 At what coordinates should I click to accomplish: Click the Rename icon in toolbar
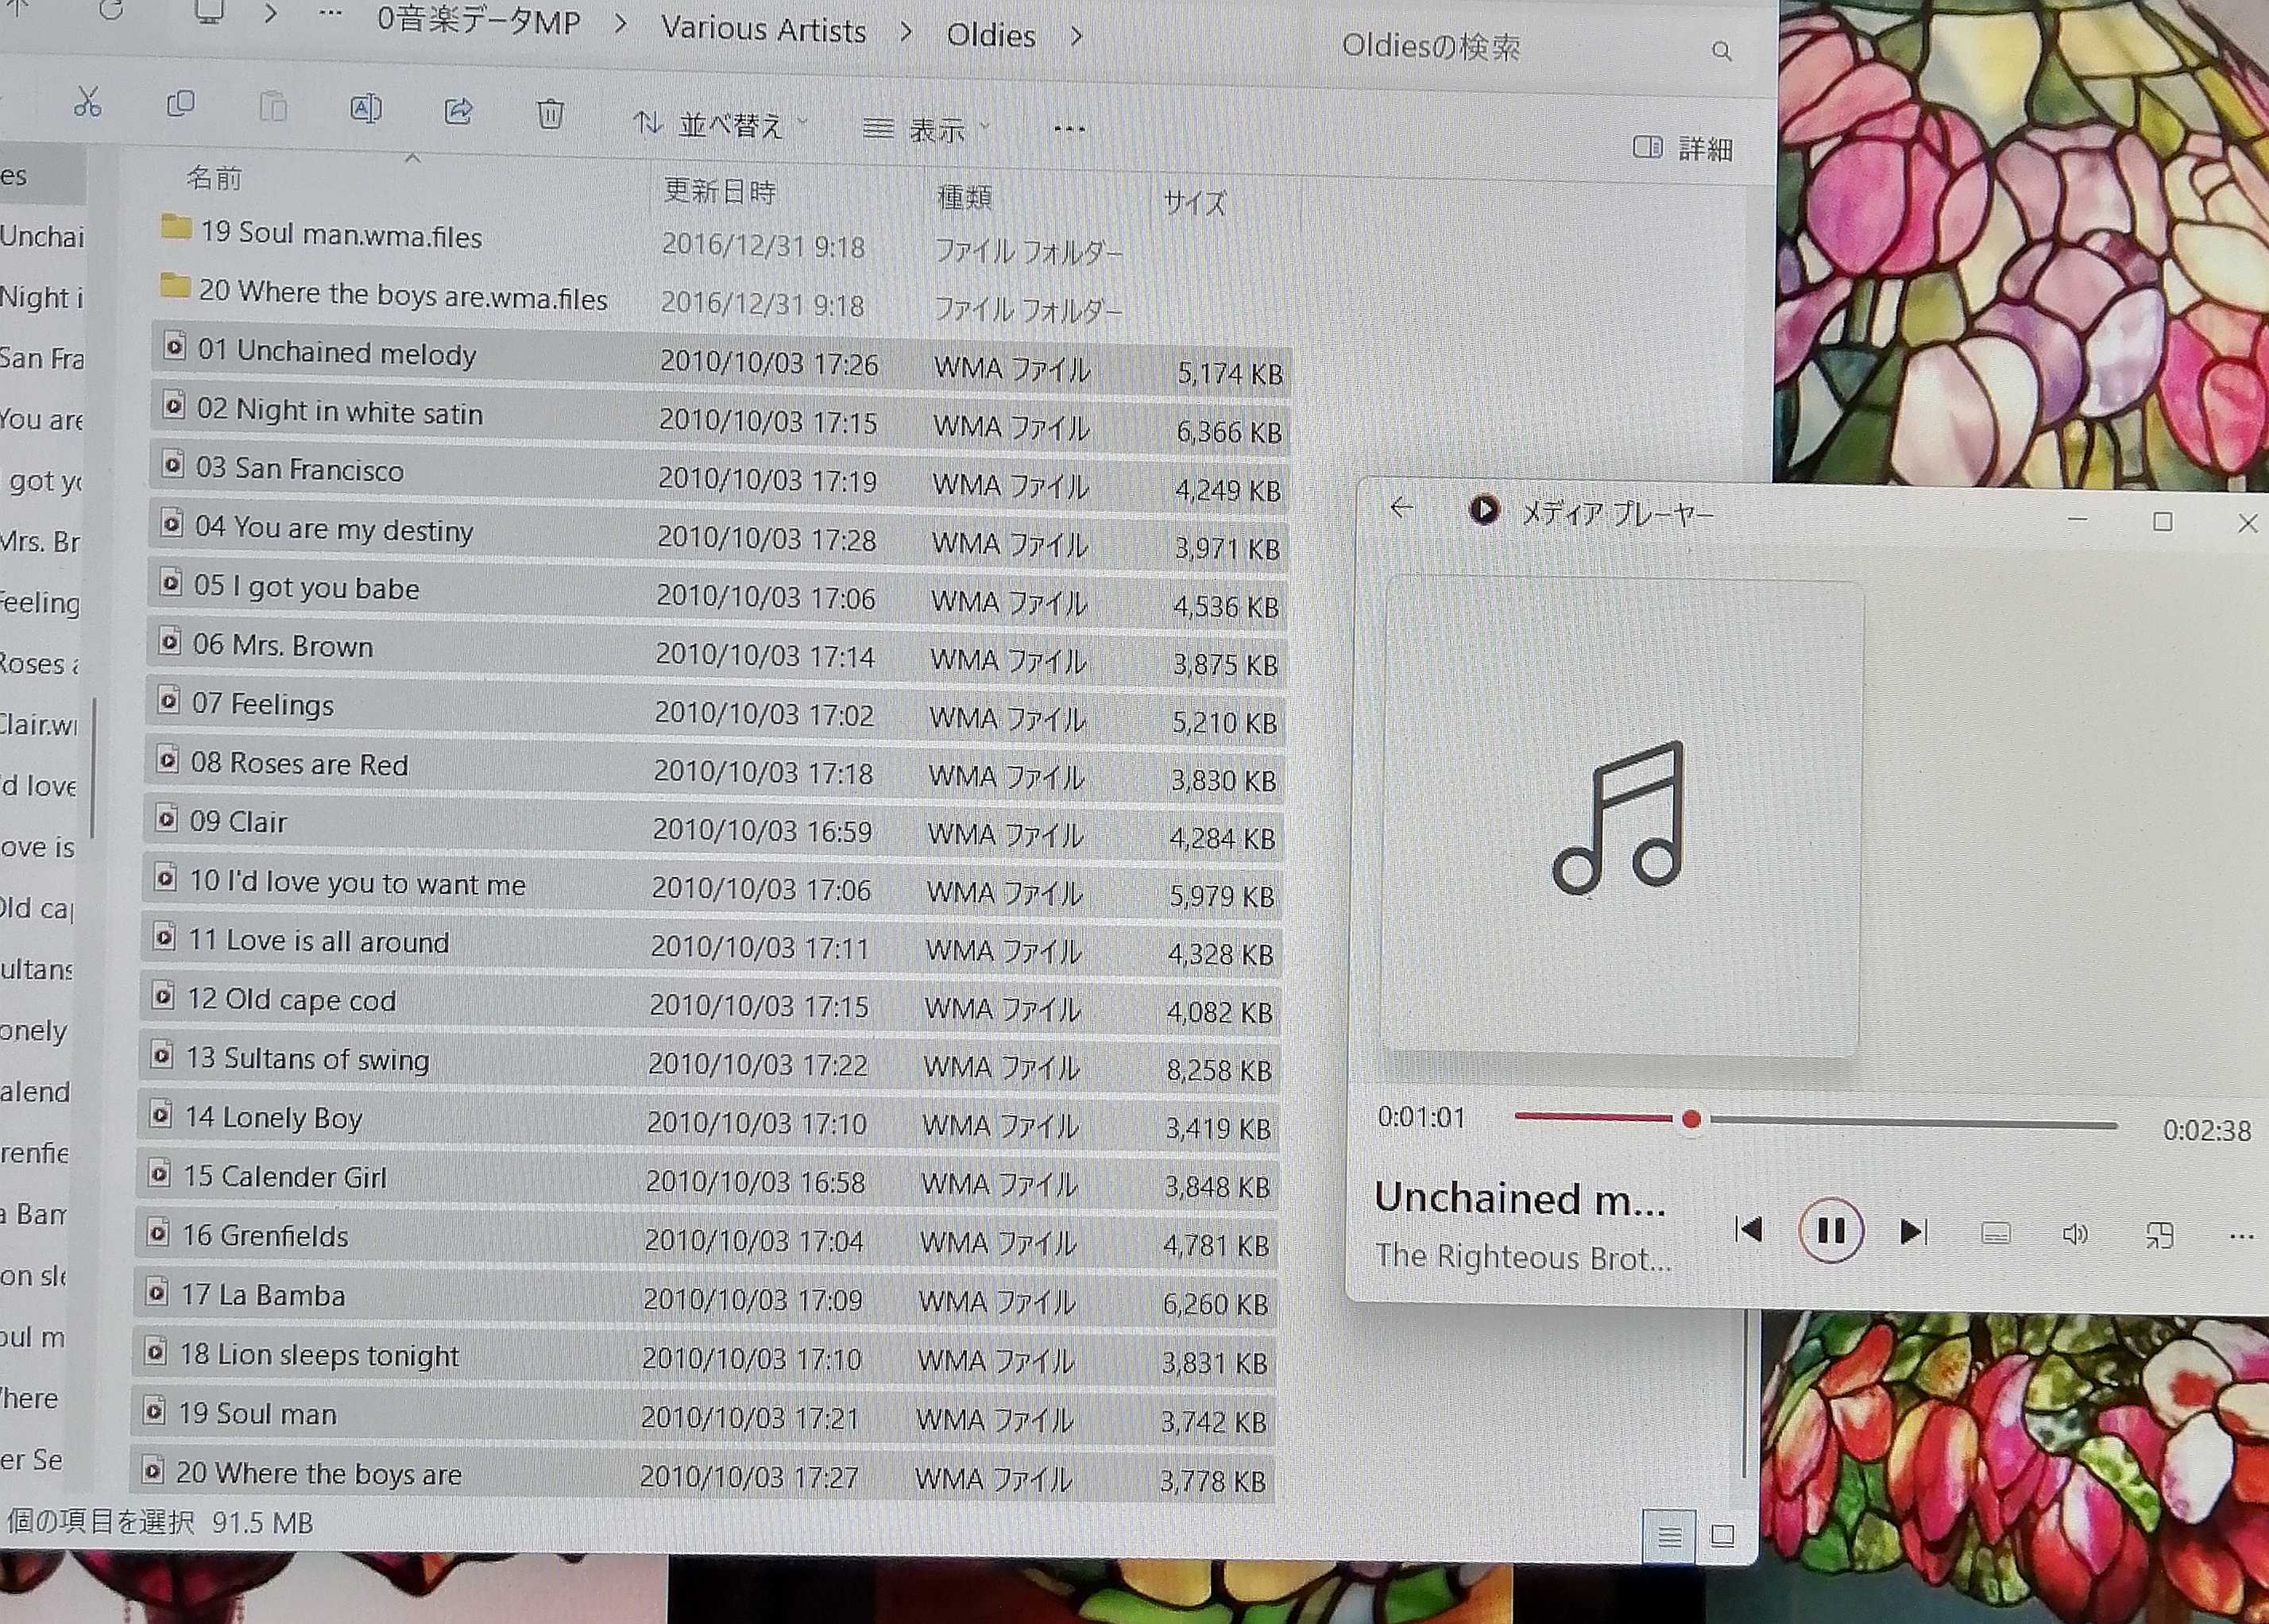(x=365, y=108)
